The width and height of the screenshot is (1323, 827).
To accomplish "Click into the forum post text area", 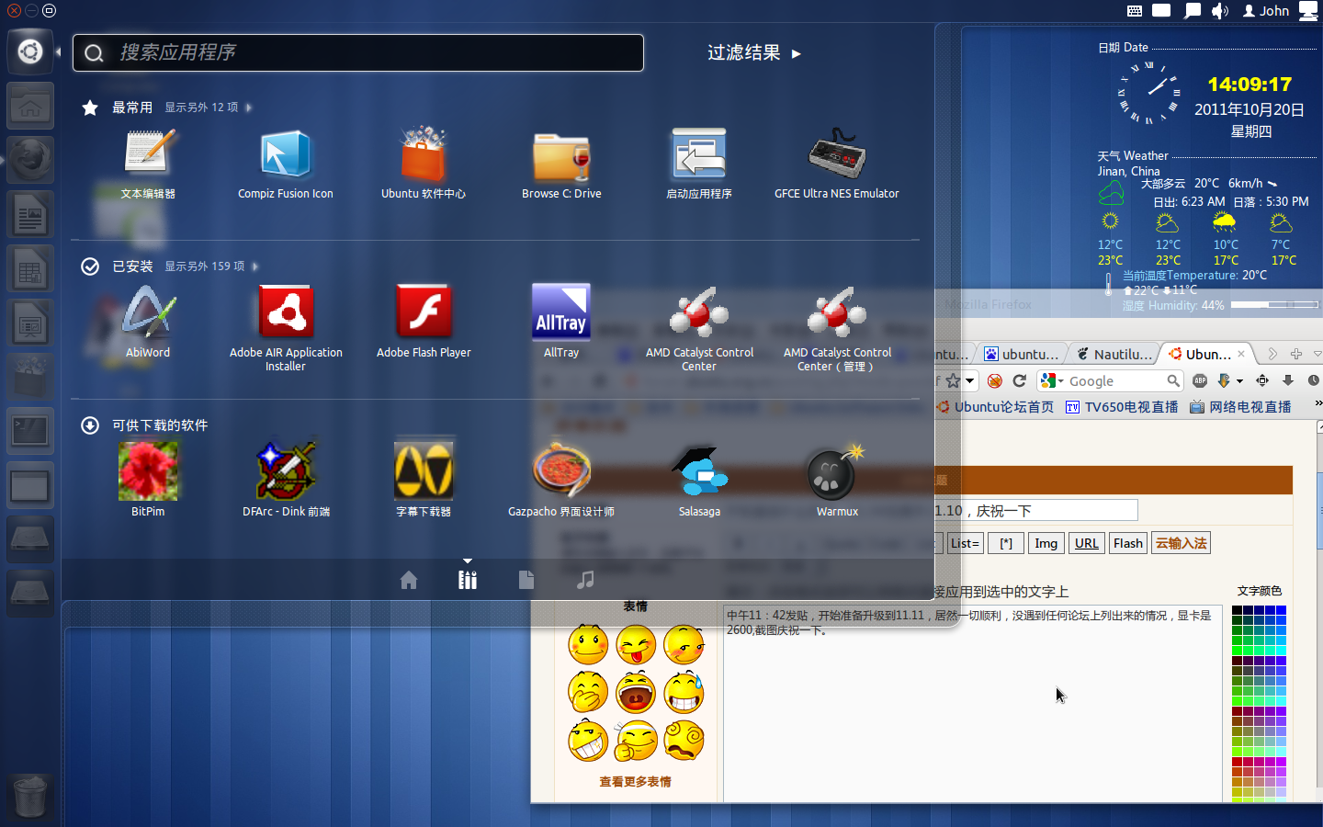I will click(972, 703).
